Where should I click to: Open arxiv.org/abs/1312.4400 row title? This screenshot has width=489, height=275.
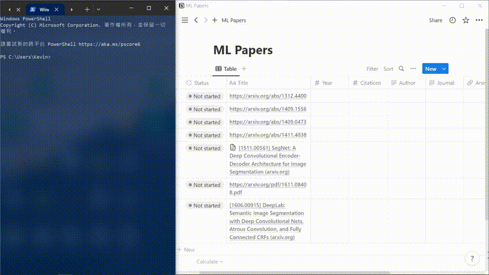tap(268, 96)
